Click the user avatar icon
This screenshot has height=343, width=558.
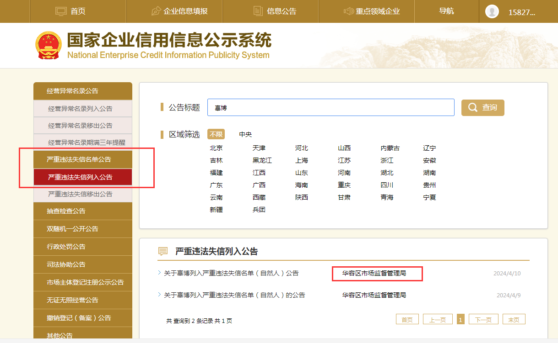[x=492, y=11]
